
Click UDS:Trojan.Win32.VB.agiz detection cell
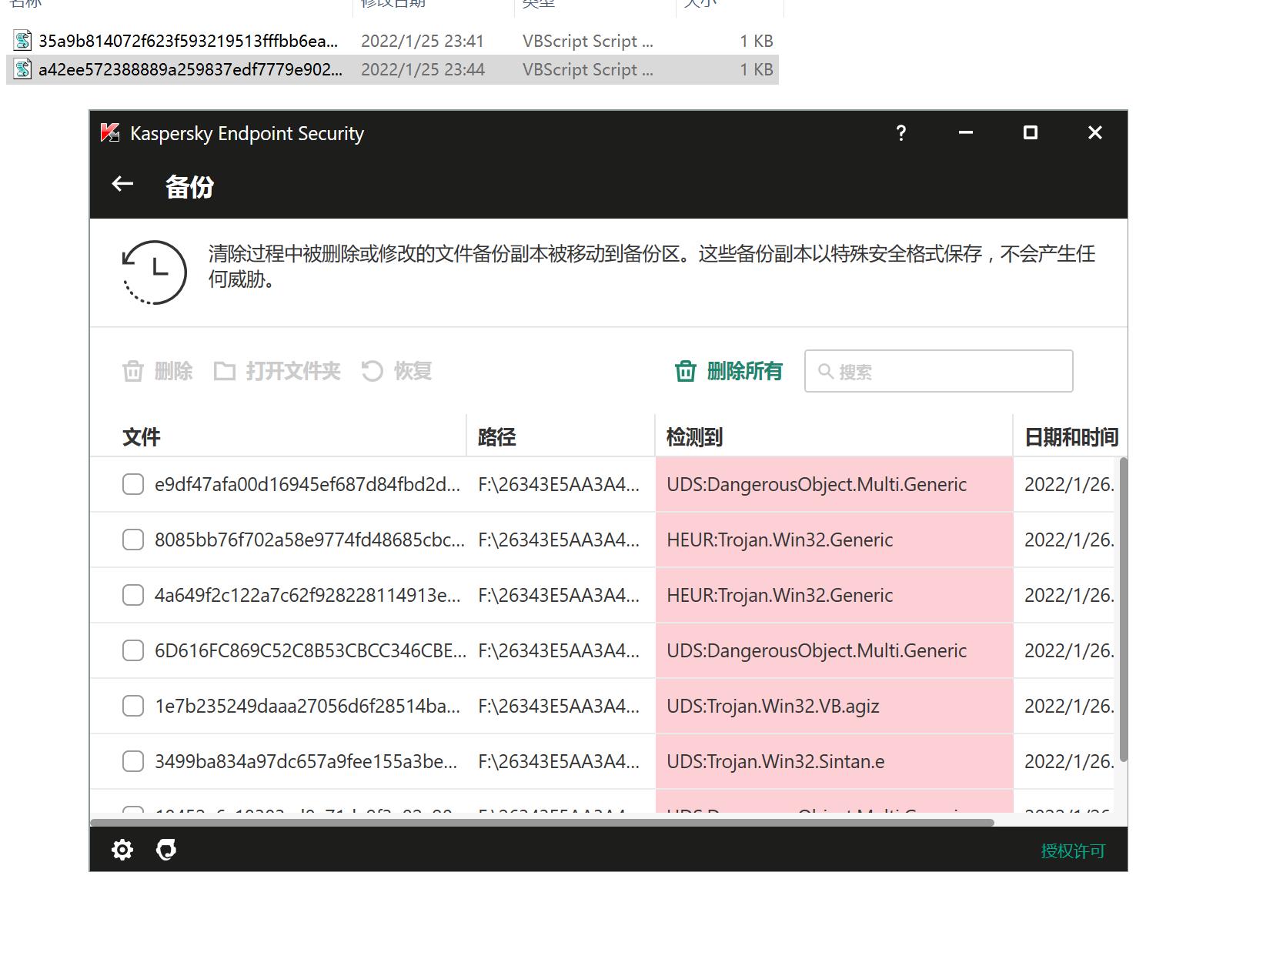pos(834,706)
